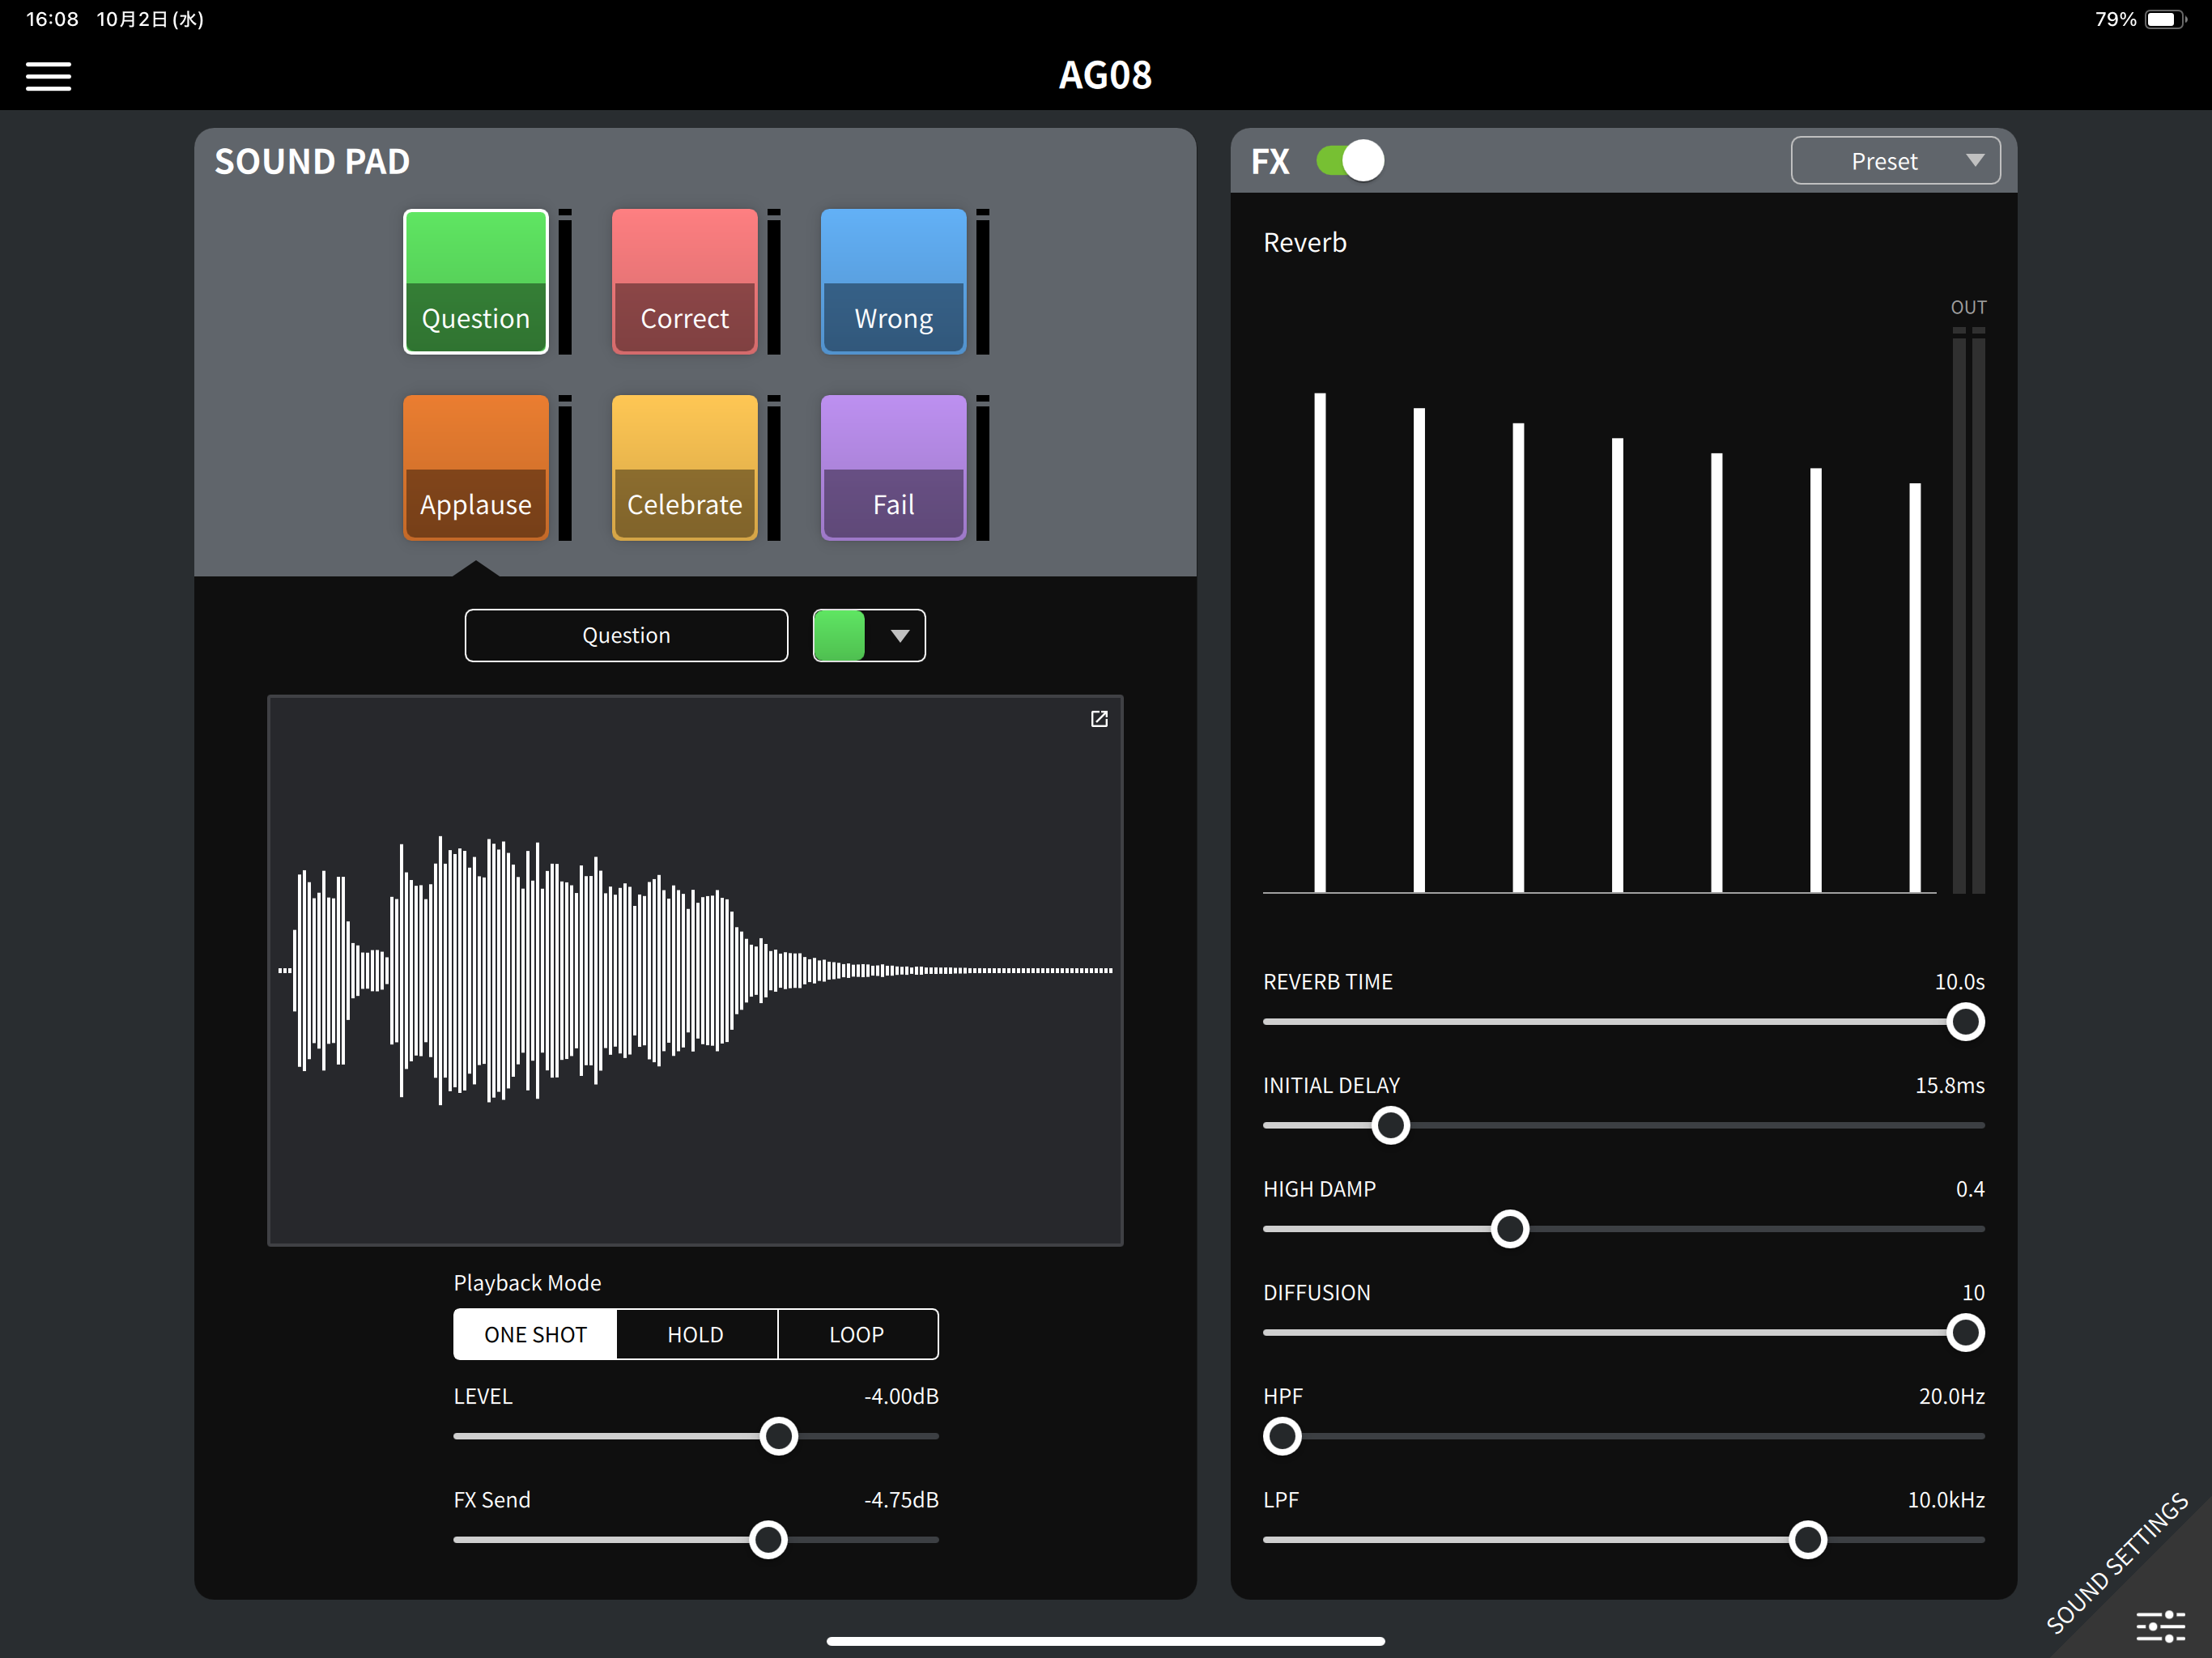
Task: Click the 10.0kHz LPF value
Action: tap(1946, 1500)
